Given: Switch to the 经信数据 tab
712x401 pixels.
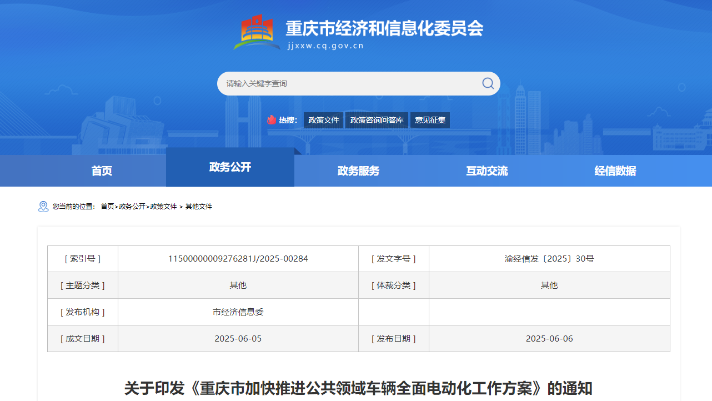Looking at the screenshot, I should [615, 171].
